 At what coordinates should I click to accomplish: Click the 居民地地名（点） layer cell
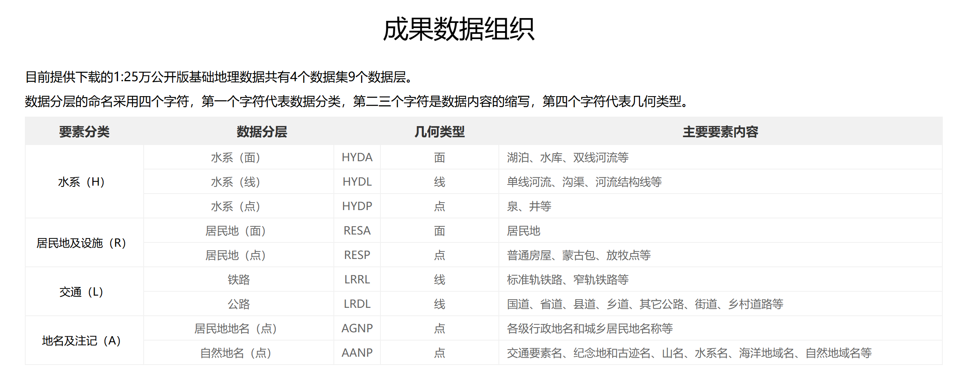pyautogui.click(x=238, y=328)
